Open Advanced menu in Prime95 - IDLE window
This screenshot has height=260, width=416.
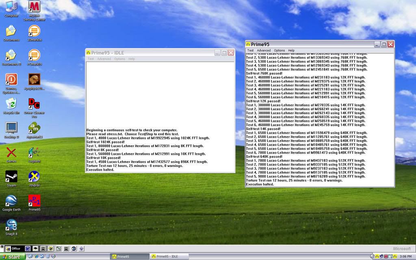point(104,59)
